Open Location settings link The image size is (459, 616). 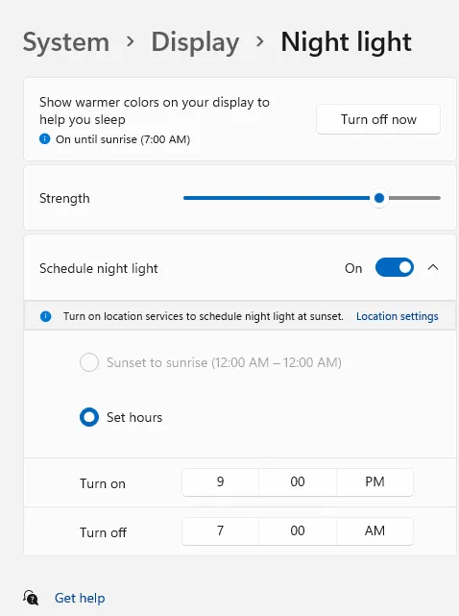coord(397,316)
